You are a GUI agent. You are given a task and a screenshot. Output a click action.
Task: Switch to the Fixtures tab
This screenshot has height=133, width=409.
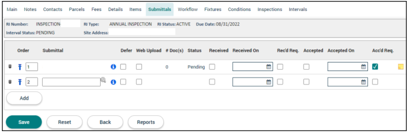213,10
